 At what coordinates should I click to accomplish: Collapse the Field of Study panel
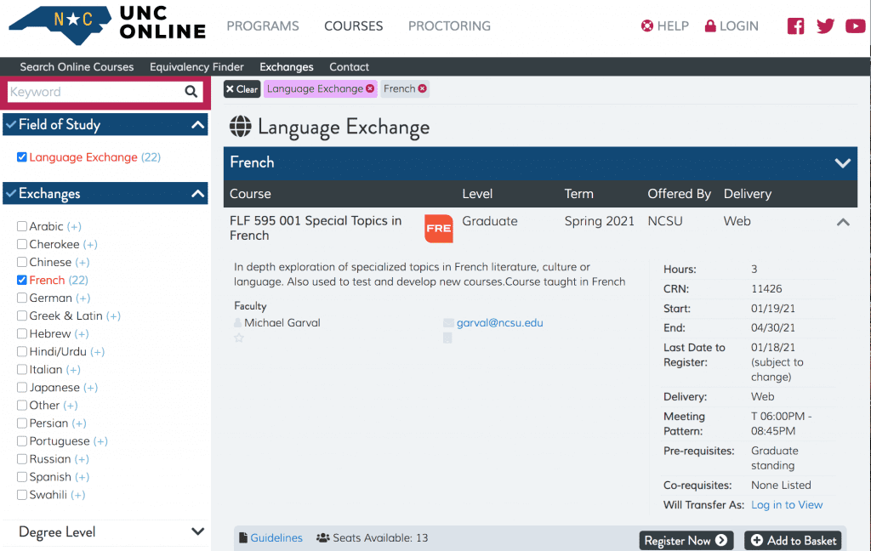[x=197, y=124]
